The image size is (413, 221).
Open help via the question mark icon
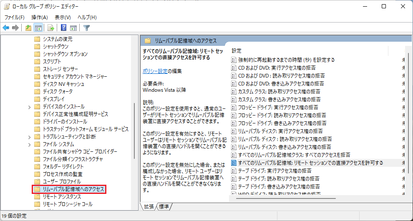click(64, 28)
